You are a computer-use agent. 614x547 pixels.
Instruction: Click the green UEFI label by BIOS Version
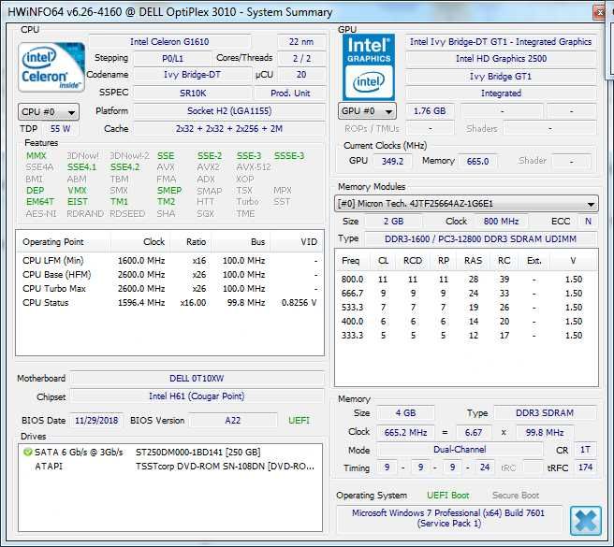(299, 421)
